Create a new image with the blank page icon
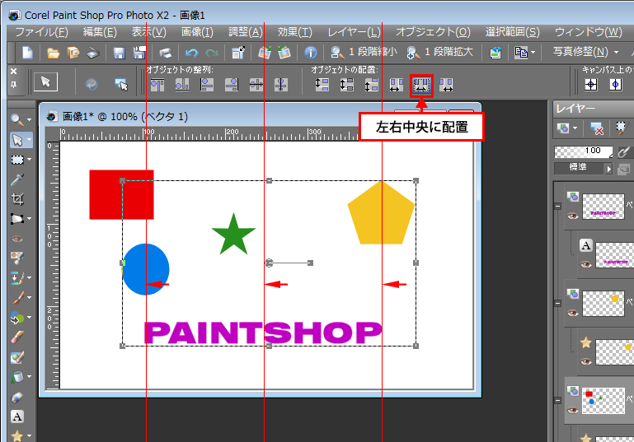The height and width of the screenshot is (442, 634). tap(27, 53)
